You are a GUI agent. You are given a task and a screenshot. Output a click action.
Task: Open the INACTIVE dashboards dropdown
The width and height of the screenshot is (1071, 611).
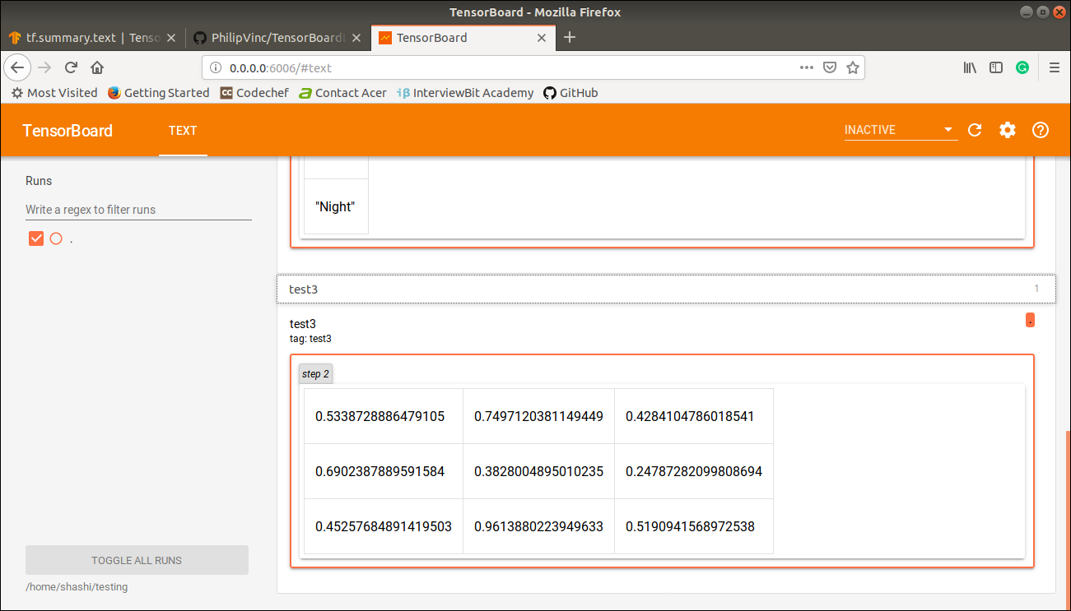[x=901, y=130]
